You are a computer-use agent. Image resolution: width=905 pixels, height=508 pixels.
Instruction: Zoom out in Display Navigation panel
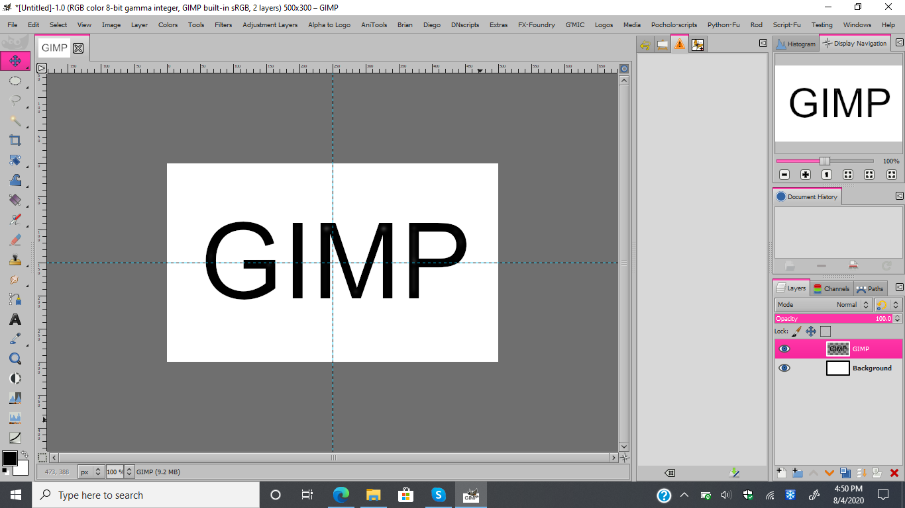(784, 175)
